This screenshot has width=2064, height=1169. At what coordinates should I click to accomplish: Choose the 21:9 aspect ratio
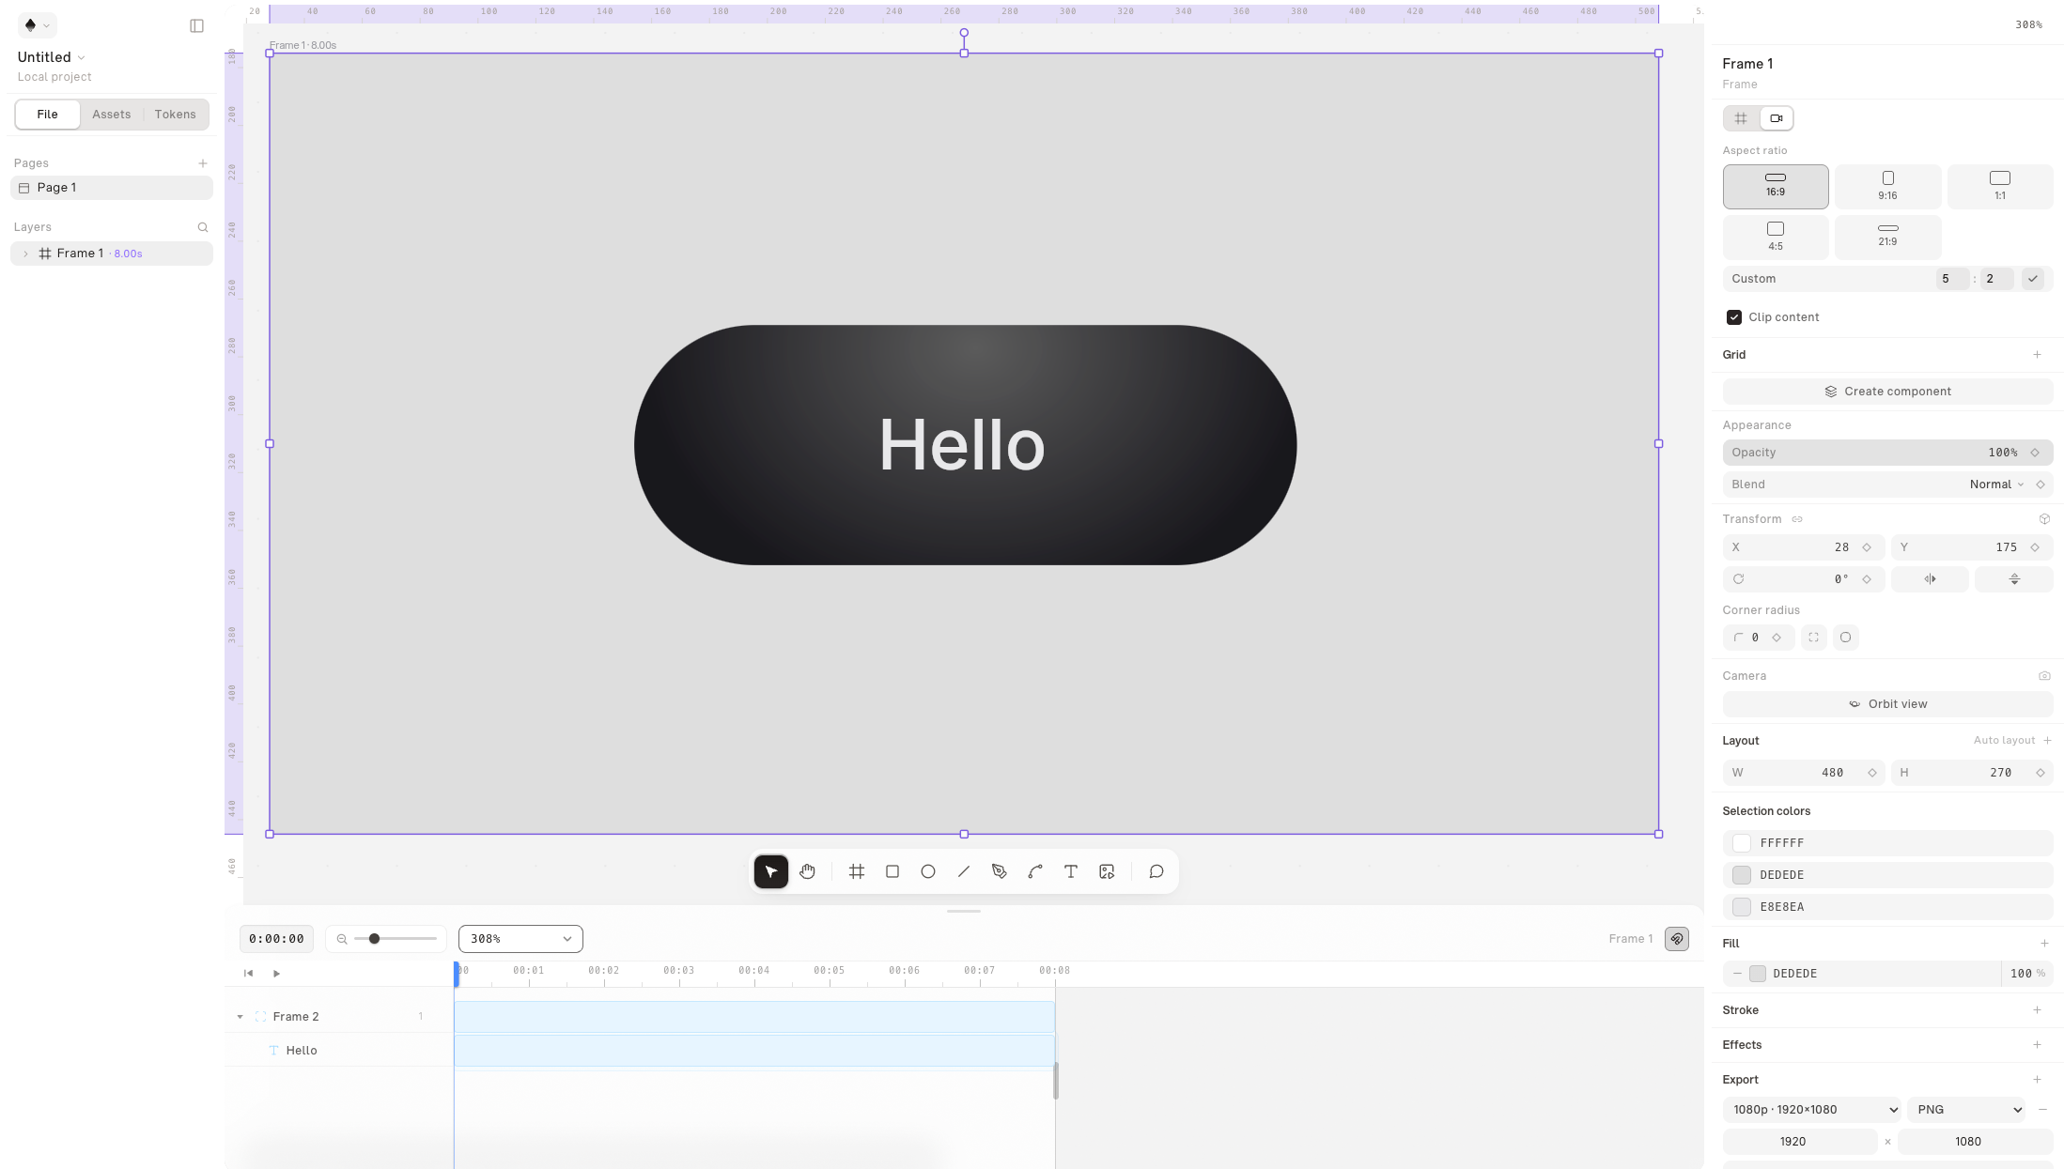[x=1887, y=237]
